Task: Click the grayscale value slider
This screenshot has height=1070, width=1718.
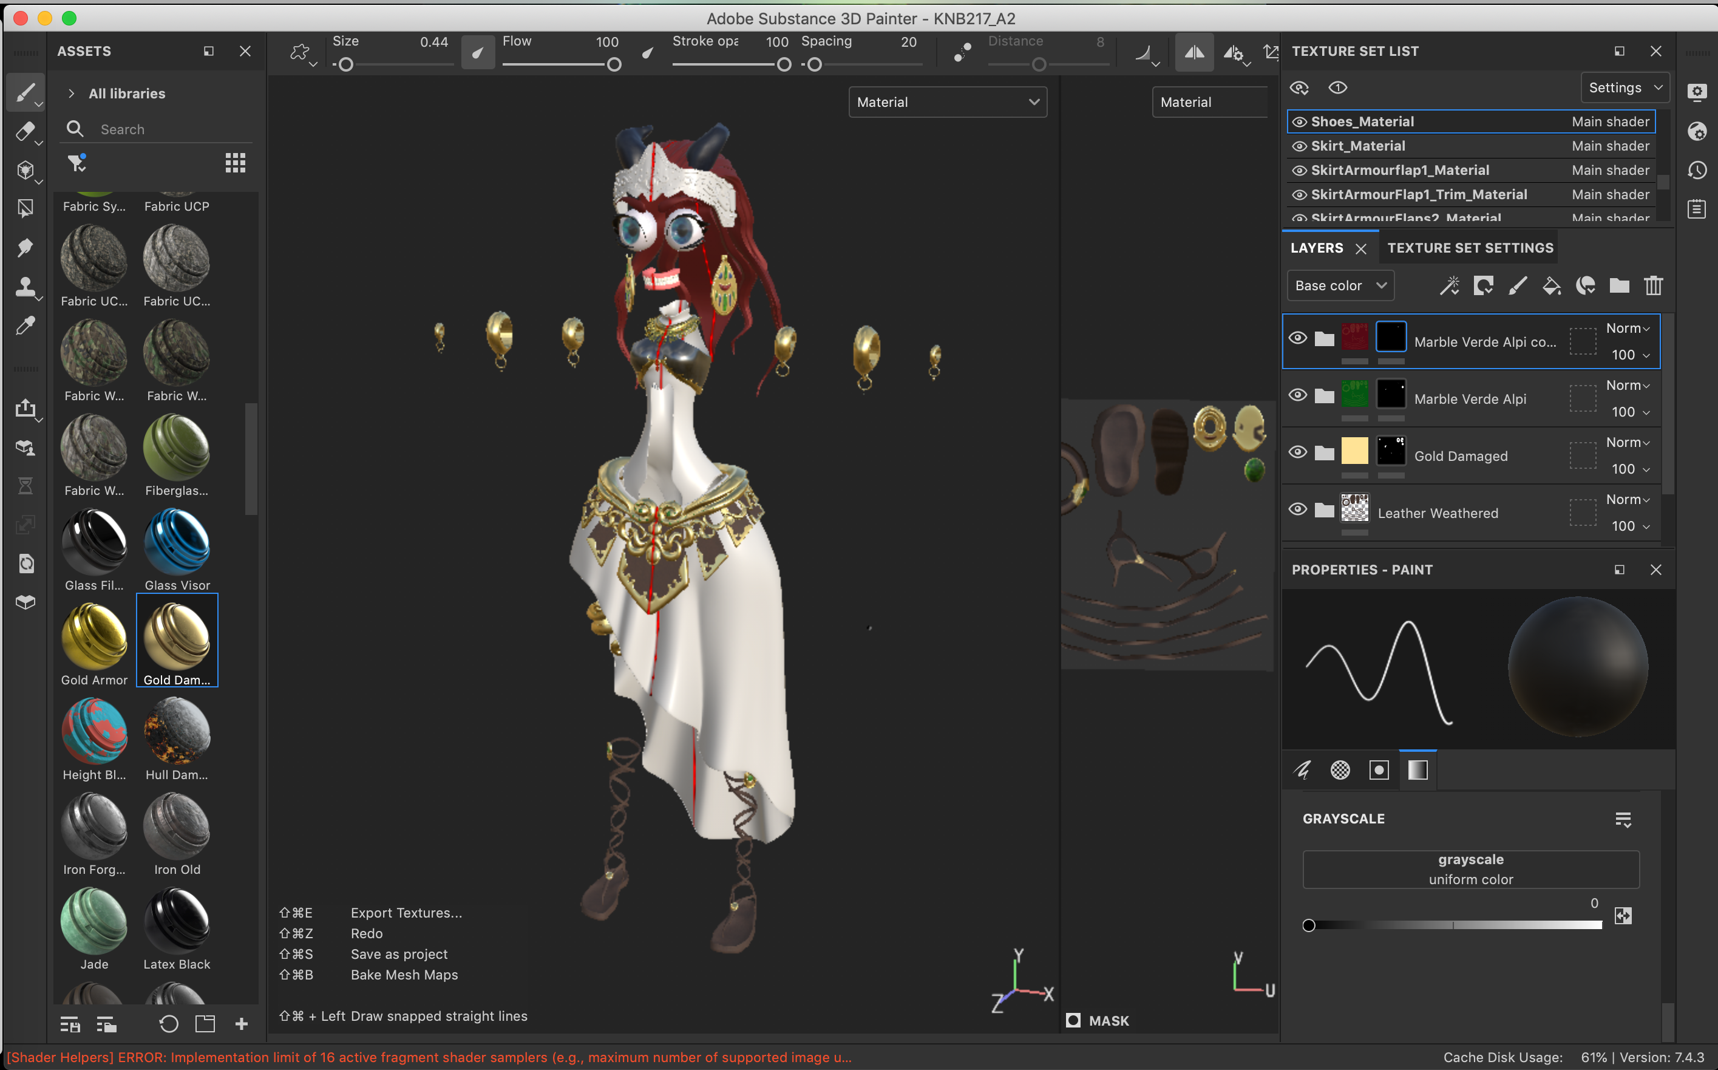Action: [x=1453, y=925]
